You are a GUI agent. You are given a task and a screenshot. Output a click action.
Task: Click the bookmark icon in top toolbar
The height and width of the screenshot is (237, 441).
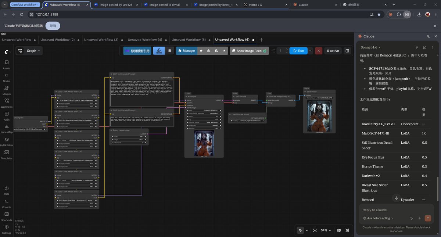[x=169, y=51]
